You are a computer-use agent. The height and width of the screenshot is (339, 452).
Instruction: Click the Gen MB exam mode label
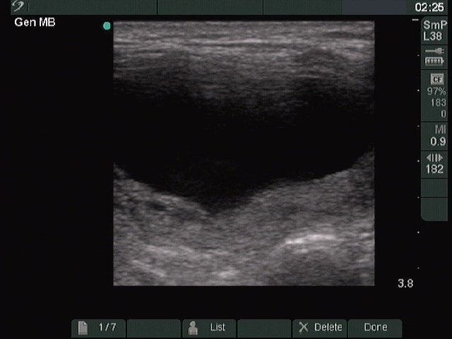[x=35, y=23]
